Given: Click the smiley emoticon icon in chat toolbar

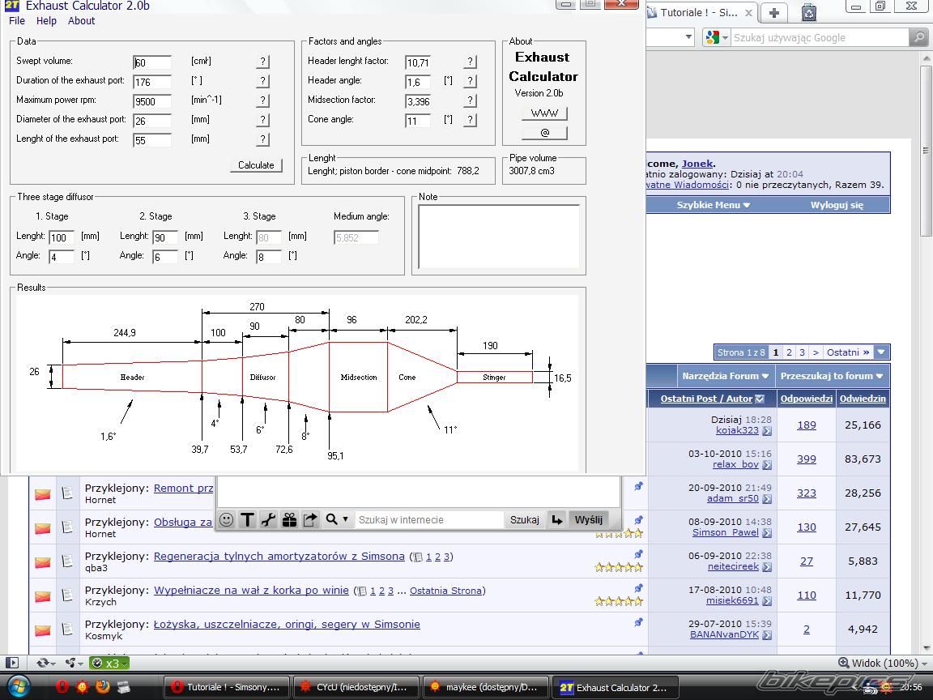Looking at the screenshot, I should pos(227,520).
